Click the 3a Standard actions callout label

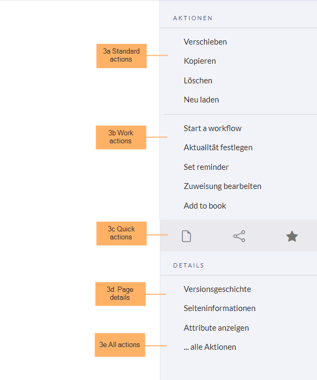click(121, 56)
